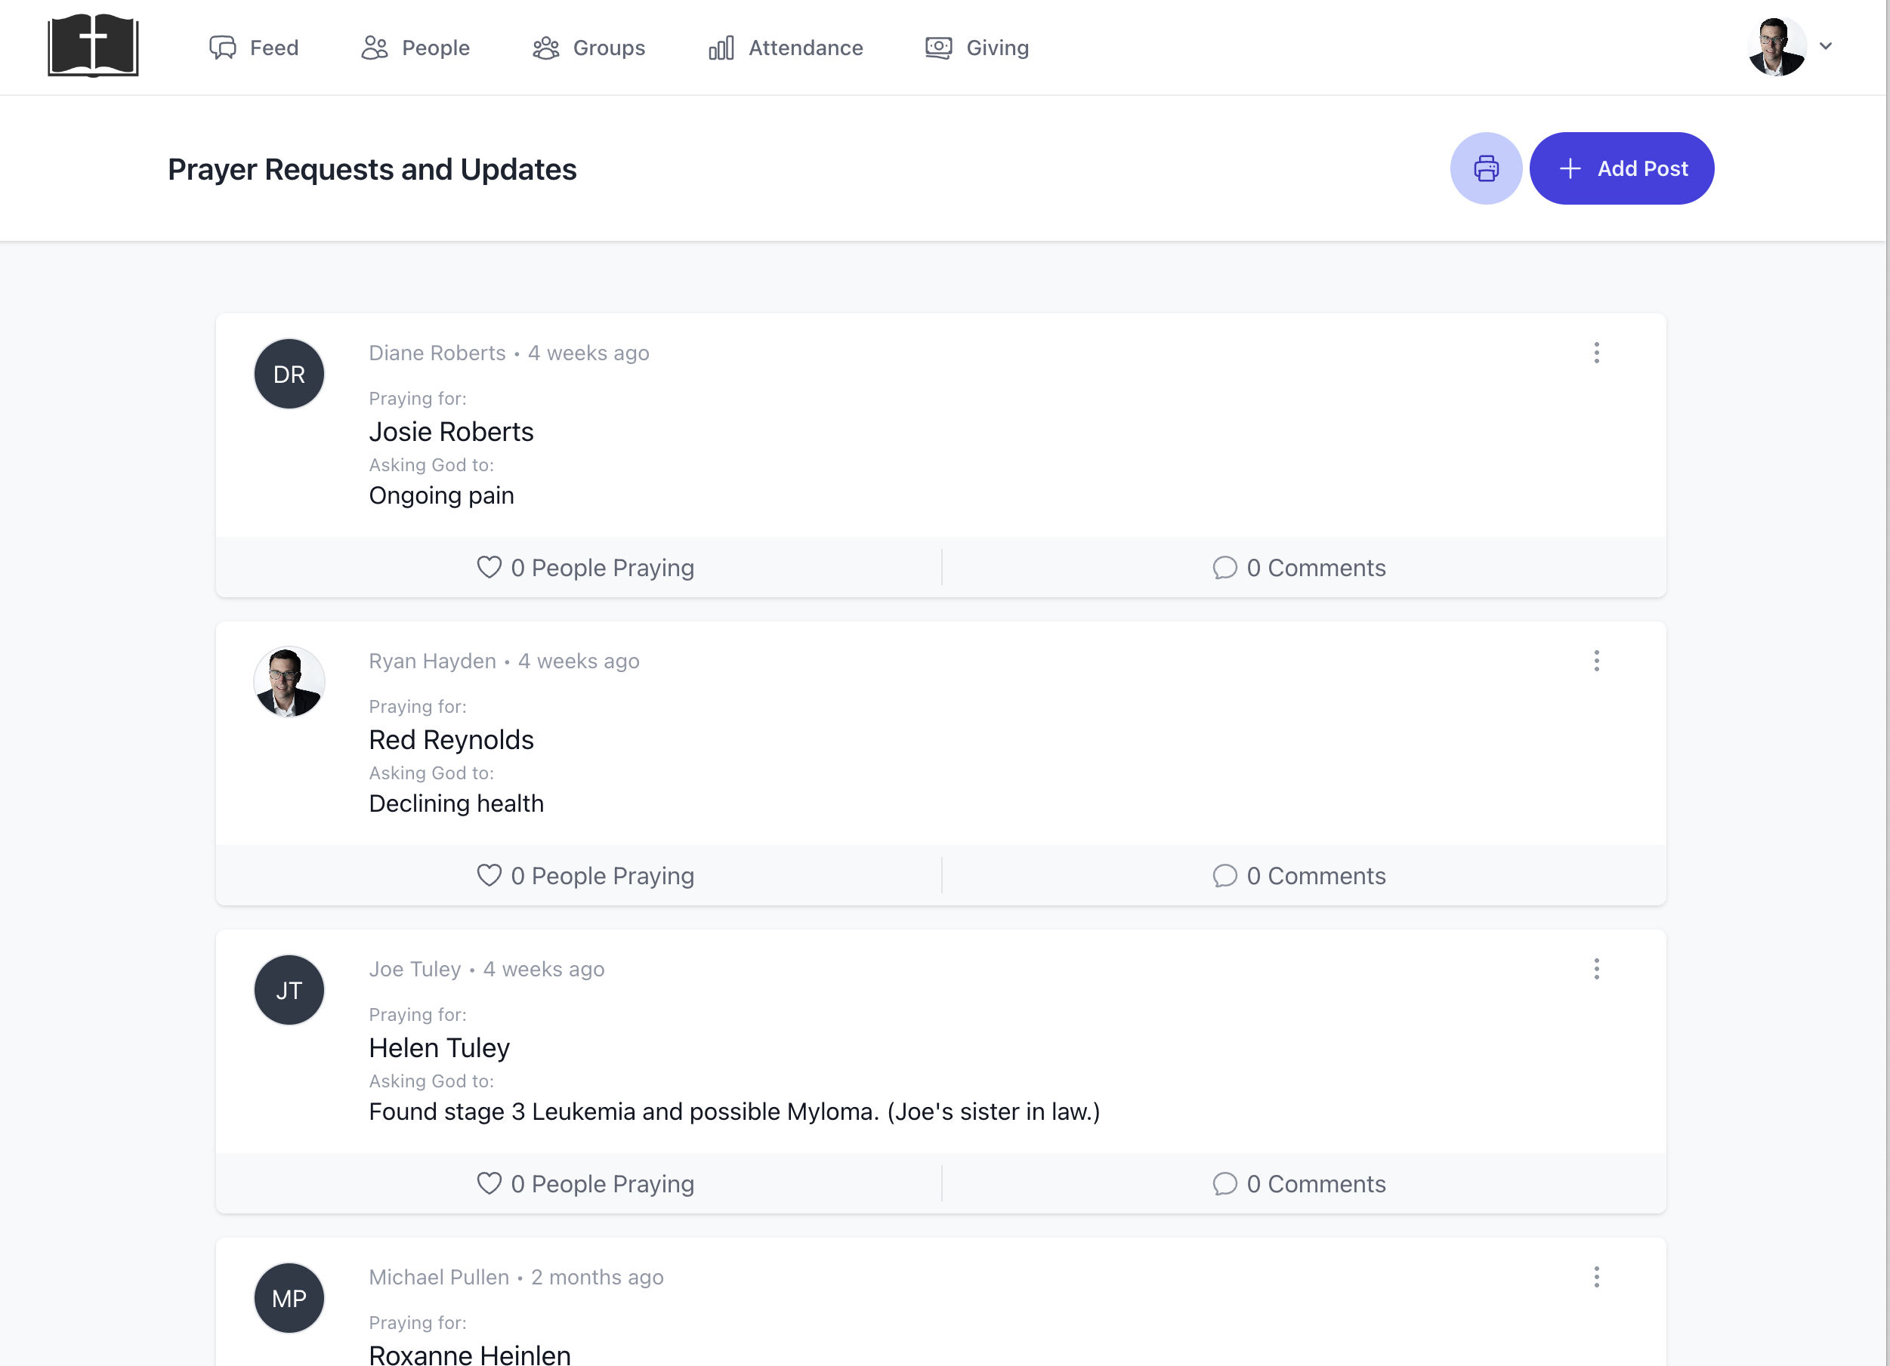The image size is (1890, 1366).
Task: Open options menu for Diane Roberts post
Action: [x=1596, y=352]
